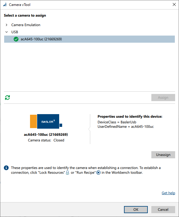Expand the Camera Emulation tree node
Image resolution: width=179 pixels, height=217 pixels.
7,25
